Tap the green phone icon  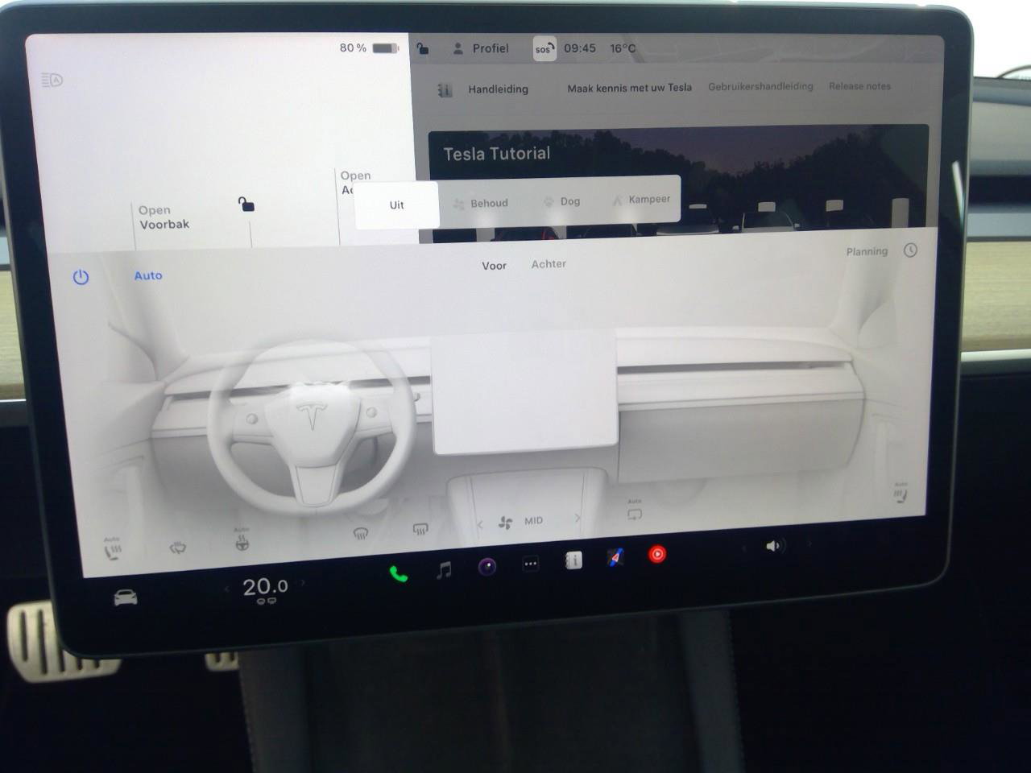pos(398,574)
